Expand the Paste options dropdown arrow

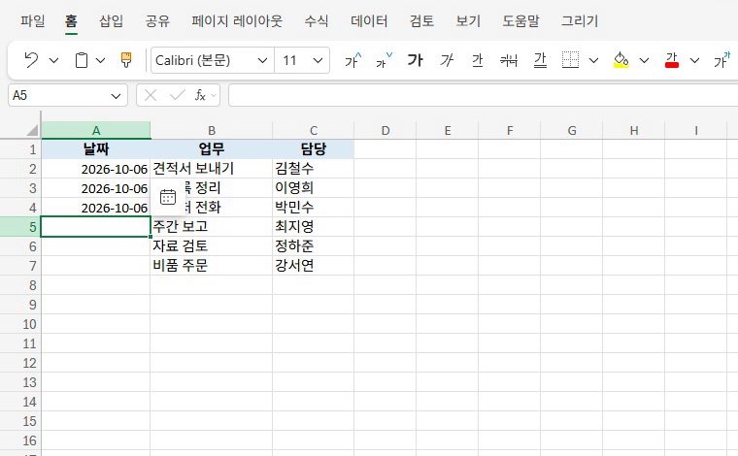pyautogui.click(x=100, y=61)
